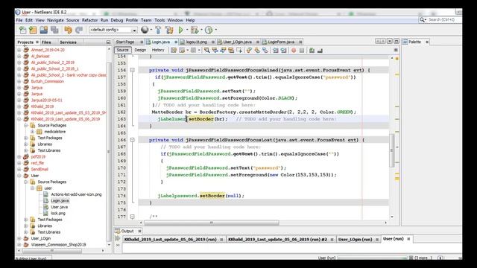This screenshot has height=268, width=477.
Task: Click the editor horizontal scrollbar thumb
Action: [212, 223]
